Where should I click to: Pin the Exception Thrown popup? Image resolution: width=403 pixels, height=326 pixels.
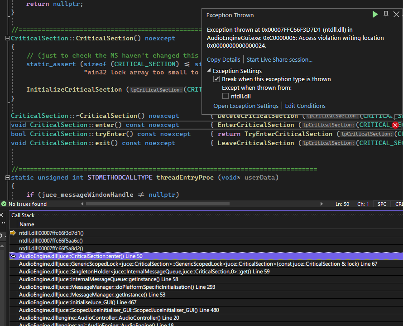386,15
